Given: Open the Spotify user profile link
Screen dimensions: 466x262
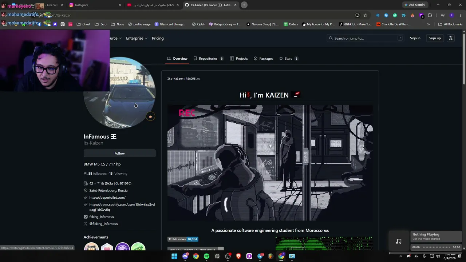Looking at the screenshot, I should tap(122, 207).
